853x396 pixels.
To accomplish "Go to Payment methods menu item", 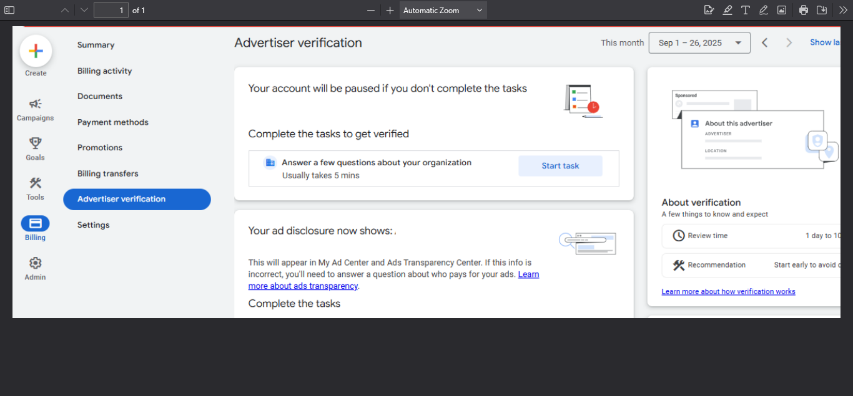I will tap(112, 122).
